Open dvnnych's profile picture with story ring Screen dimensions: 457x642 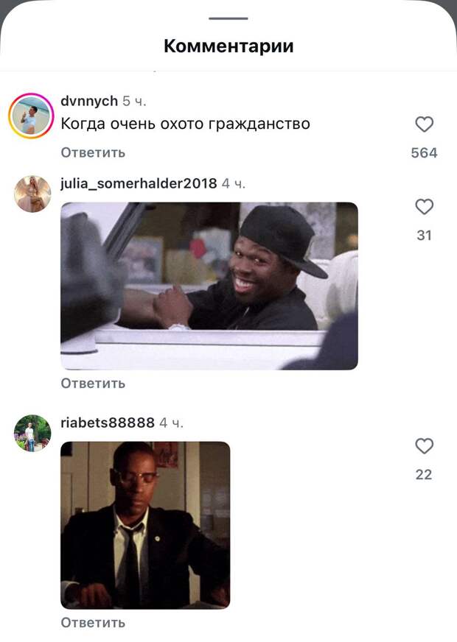(31, 116)
